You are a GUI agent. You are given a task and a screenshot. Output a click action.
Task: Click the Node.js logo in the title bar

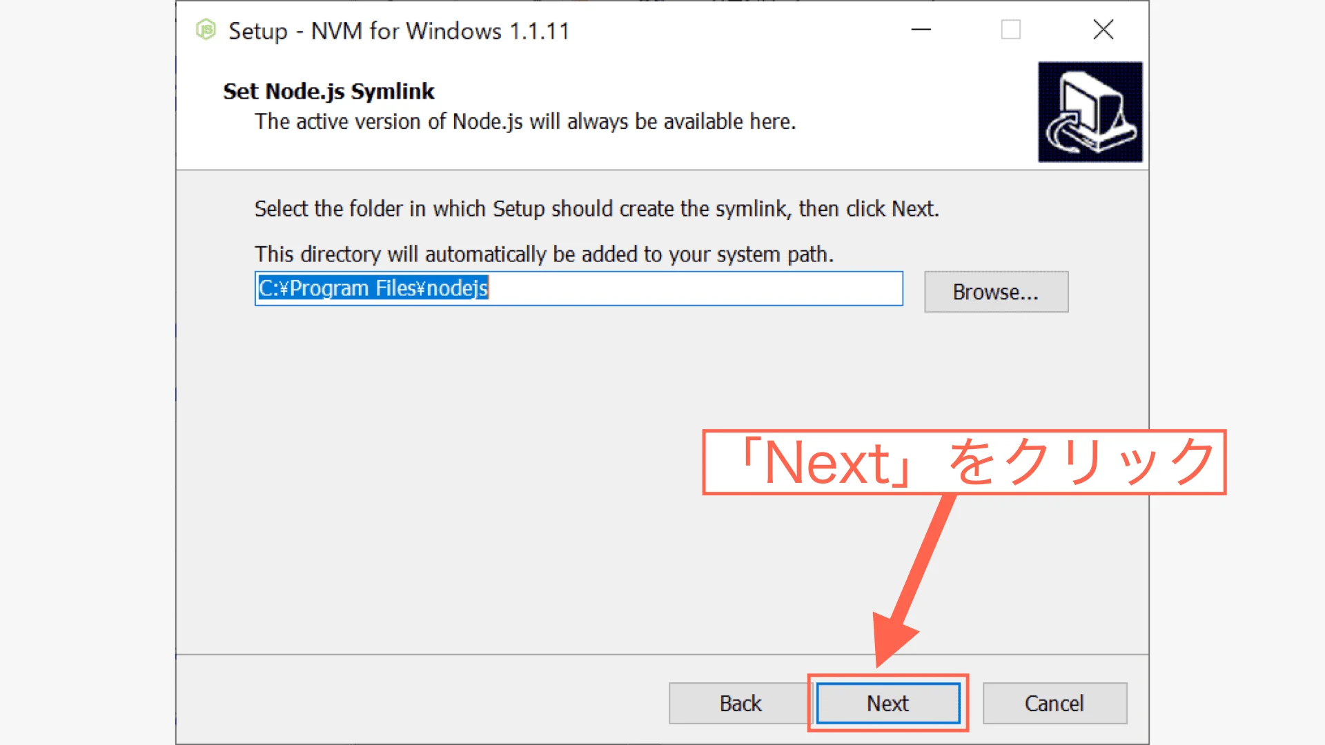pos(206,30)
